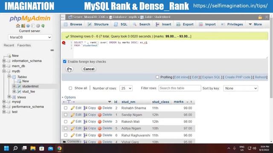Click the Create PHP code link
273x153 pixels.
tap(238, 77)
